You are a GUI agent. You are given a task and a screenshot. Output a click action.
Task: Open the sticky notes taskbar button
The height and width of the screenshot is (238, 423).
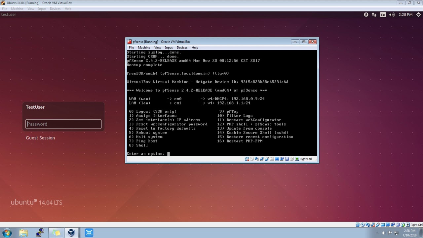coord(56,233)
